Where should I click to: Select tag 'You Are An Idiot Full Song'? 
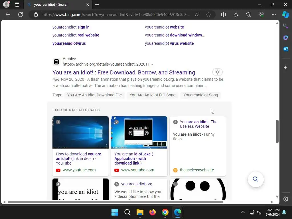click(152, 95)
